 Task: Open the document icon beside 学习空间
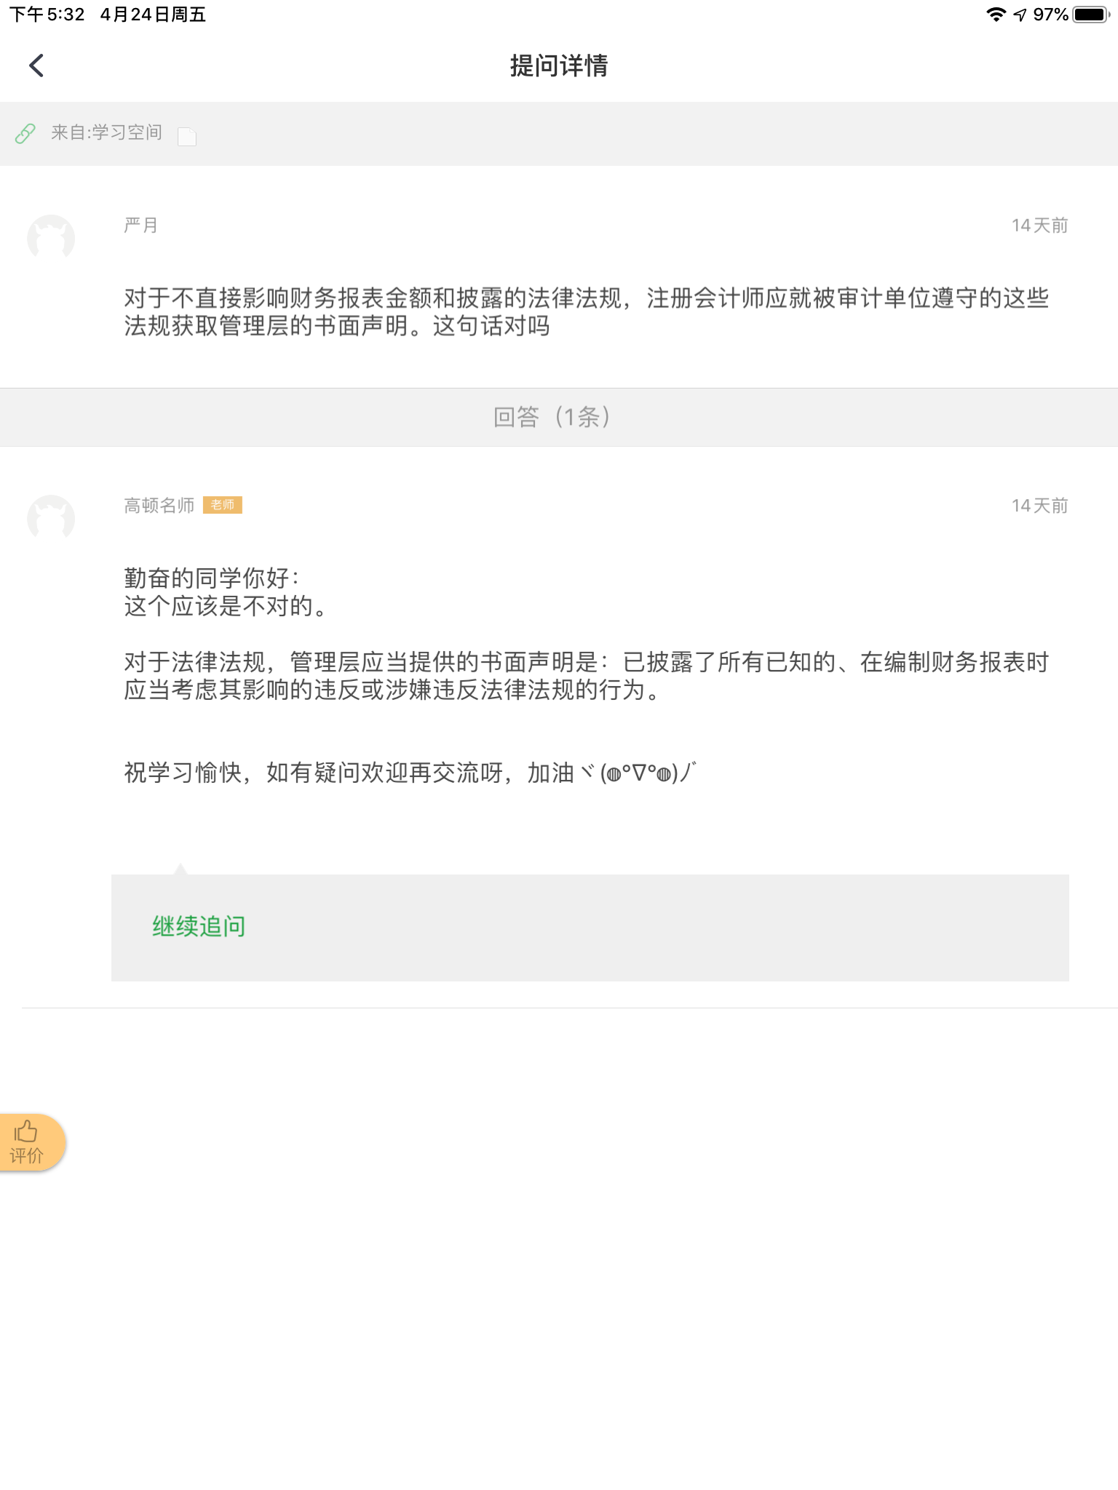coord(187,136)
